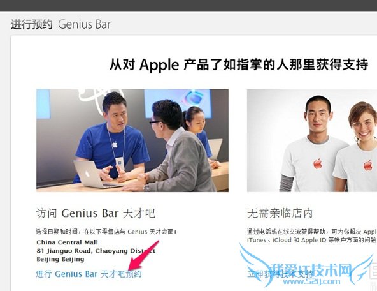The height and width of the screenshot is (291, 377).
Task: Click the red Apple logo on the woman's shirt
Action: [x=367, y=165]
